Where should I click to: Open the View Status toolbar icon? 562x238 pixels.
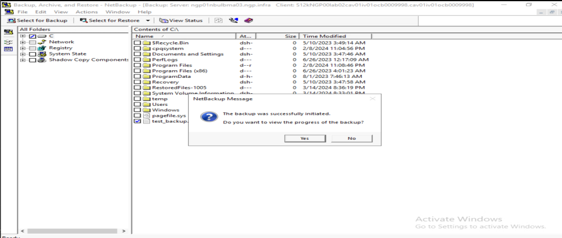[x=164, y=20]
